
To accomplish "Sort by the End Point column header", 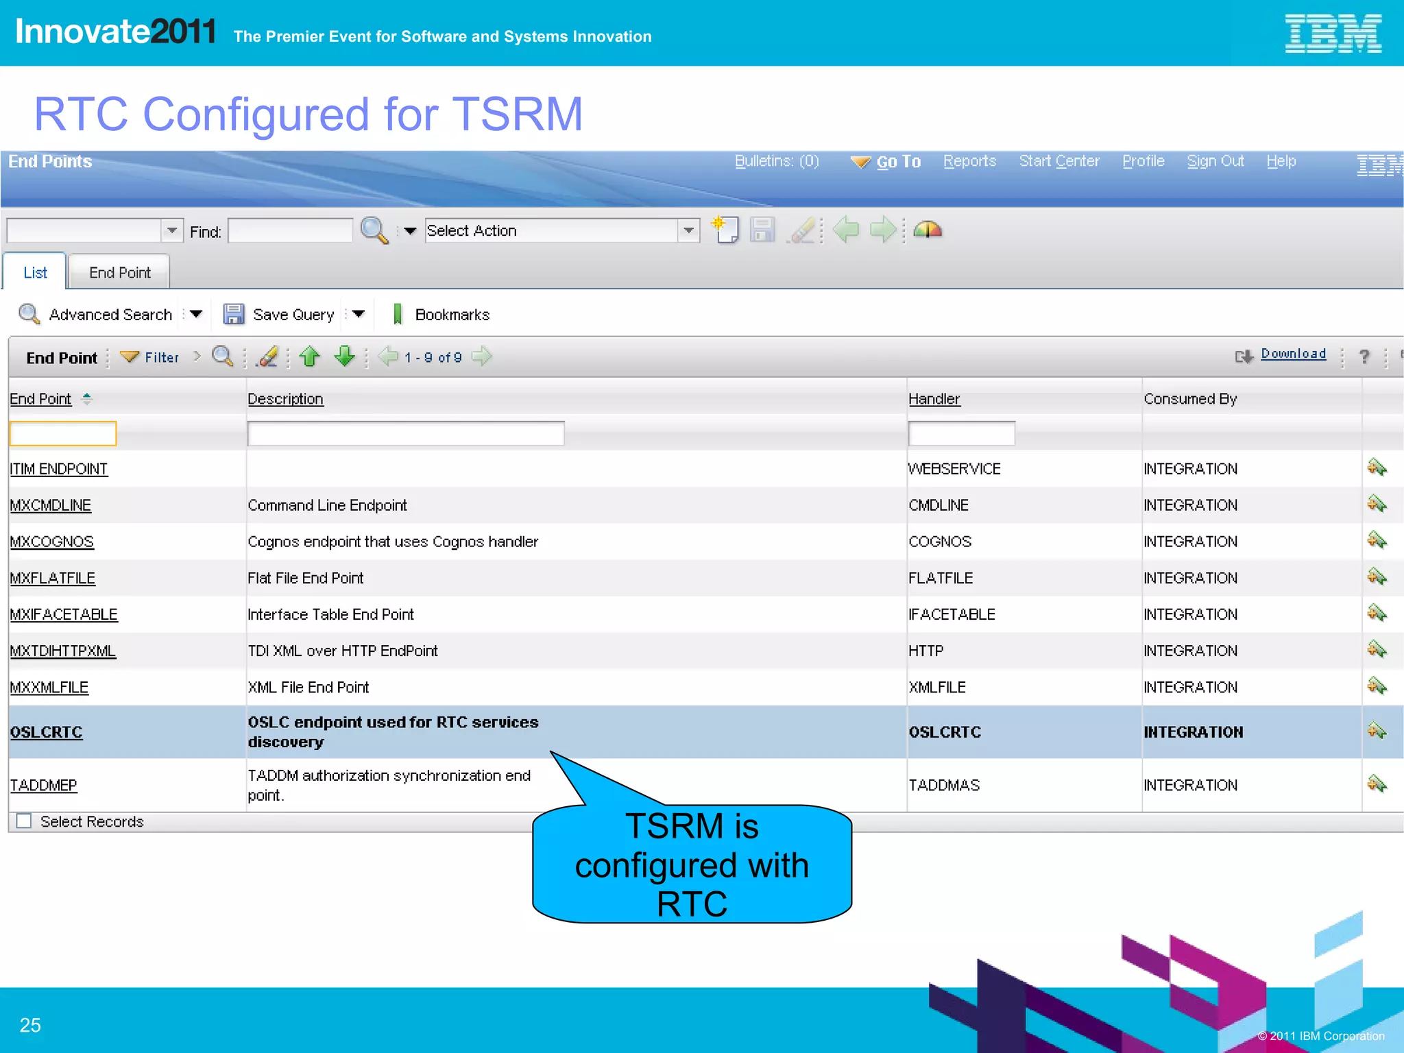I will tap(40, 399).
